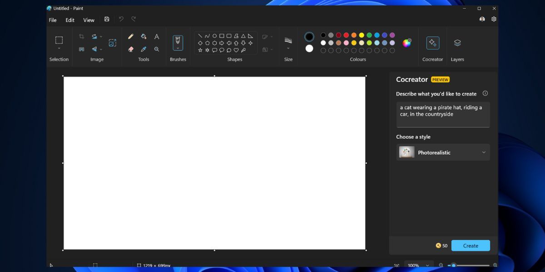Select the star shape

(200, 50)
